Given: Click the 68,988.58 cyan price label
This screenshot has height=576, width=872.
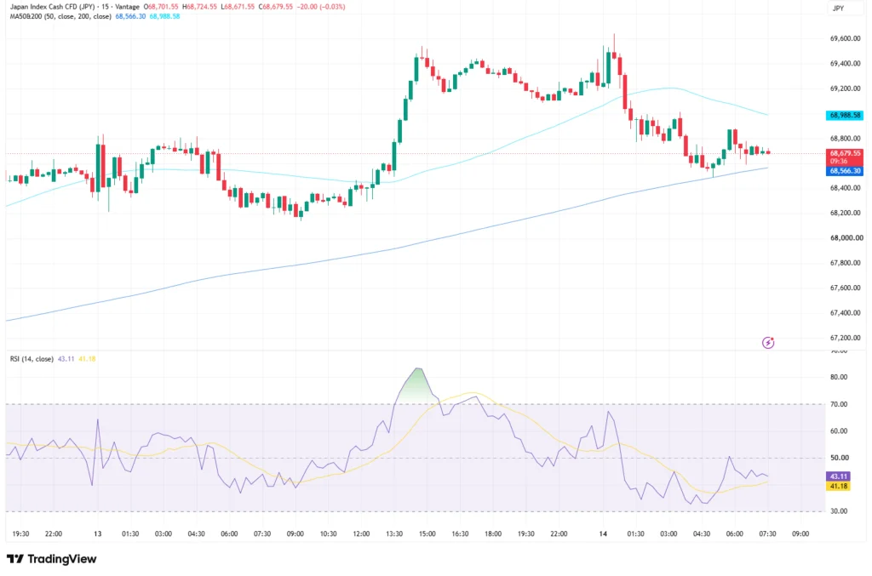Looking at the screenshot, I should coord(845,116).
